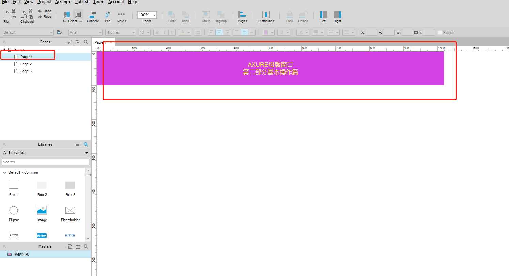The width and height of the screenshot is (509, 276).
Task: Open the text color picker
Action: (185, 33)
